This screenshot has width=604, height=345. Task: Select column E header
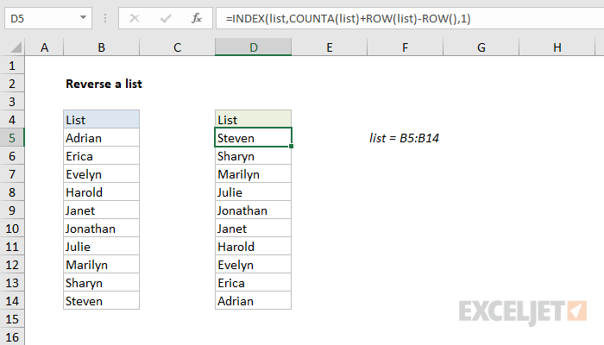pyautogui.click(x=330, y=47)
